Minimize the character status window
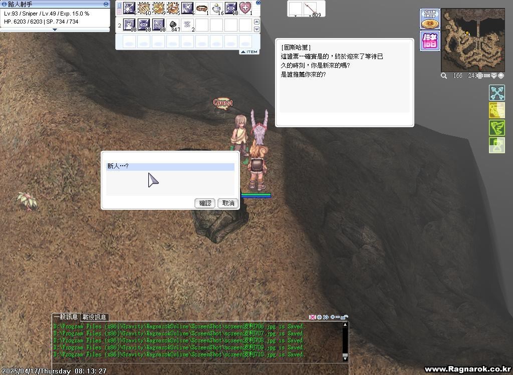 point(106,4)
